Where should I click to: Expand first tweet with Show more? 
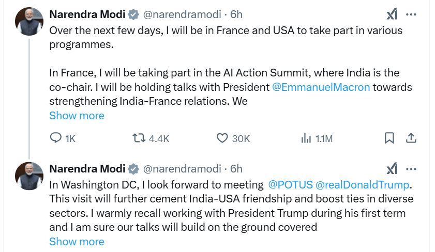(x=77, y=116)
